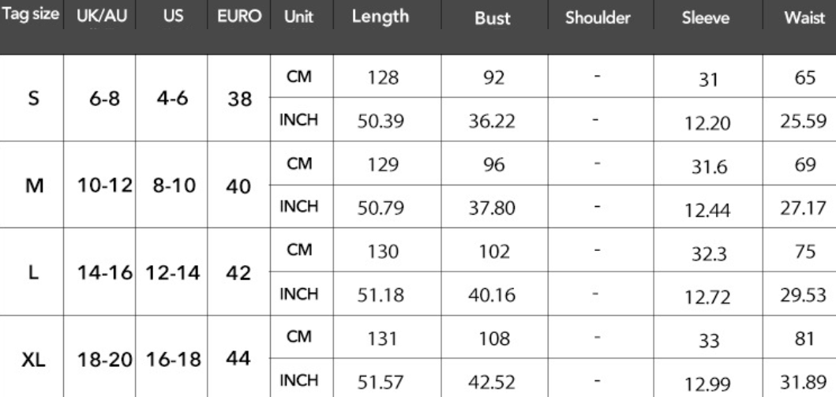Select the Waist column header
The image size is (836, 397).
point(804,17)
